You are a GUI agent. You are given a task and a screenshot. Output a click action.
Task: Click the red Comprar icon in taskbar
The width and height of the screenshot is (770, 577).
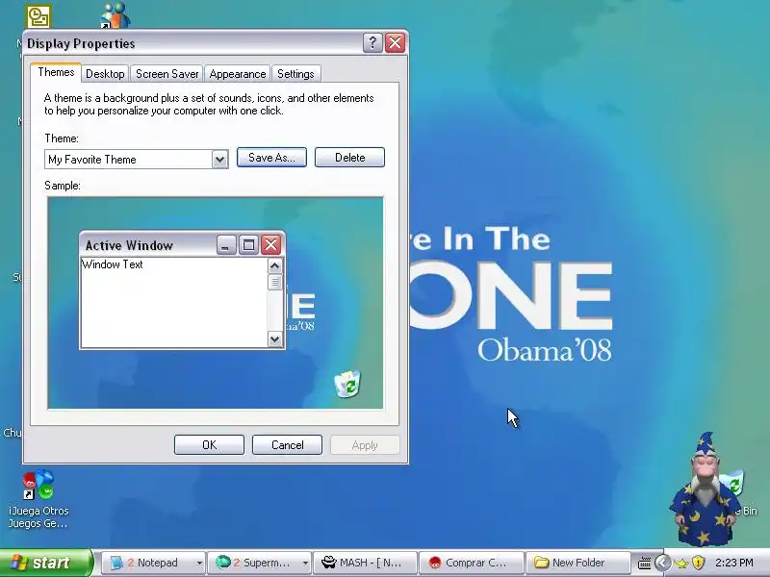435,563
